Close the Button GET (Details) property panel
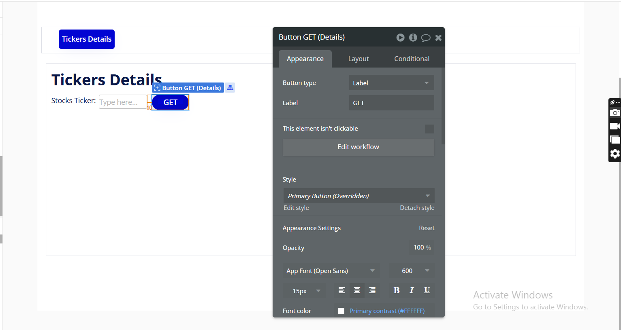The image size is (621, 330). point(438,38)
